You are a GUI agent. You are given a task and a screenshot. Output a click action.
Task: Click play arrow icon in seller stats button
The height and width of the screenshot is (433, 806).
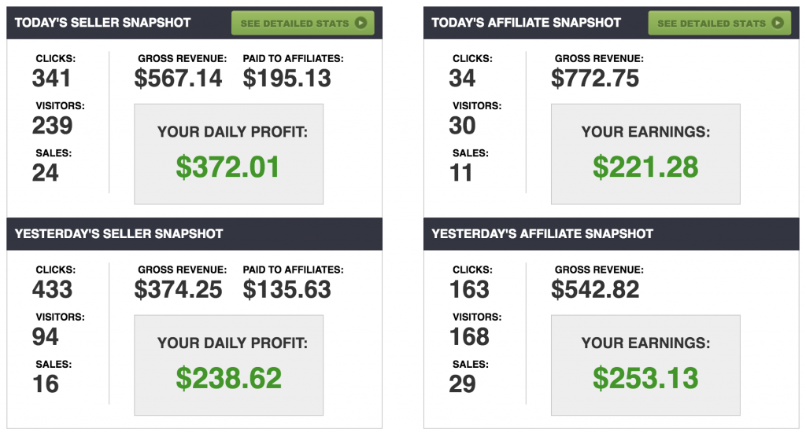(x=360, y=23)
